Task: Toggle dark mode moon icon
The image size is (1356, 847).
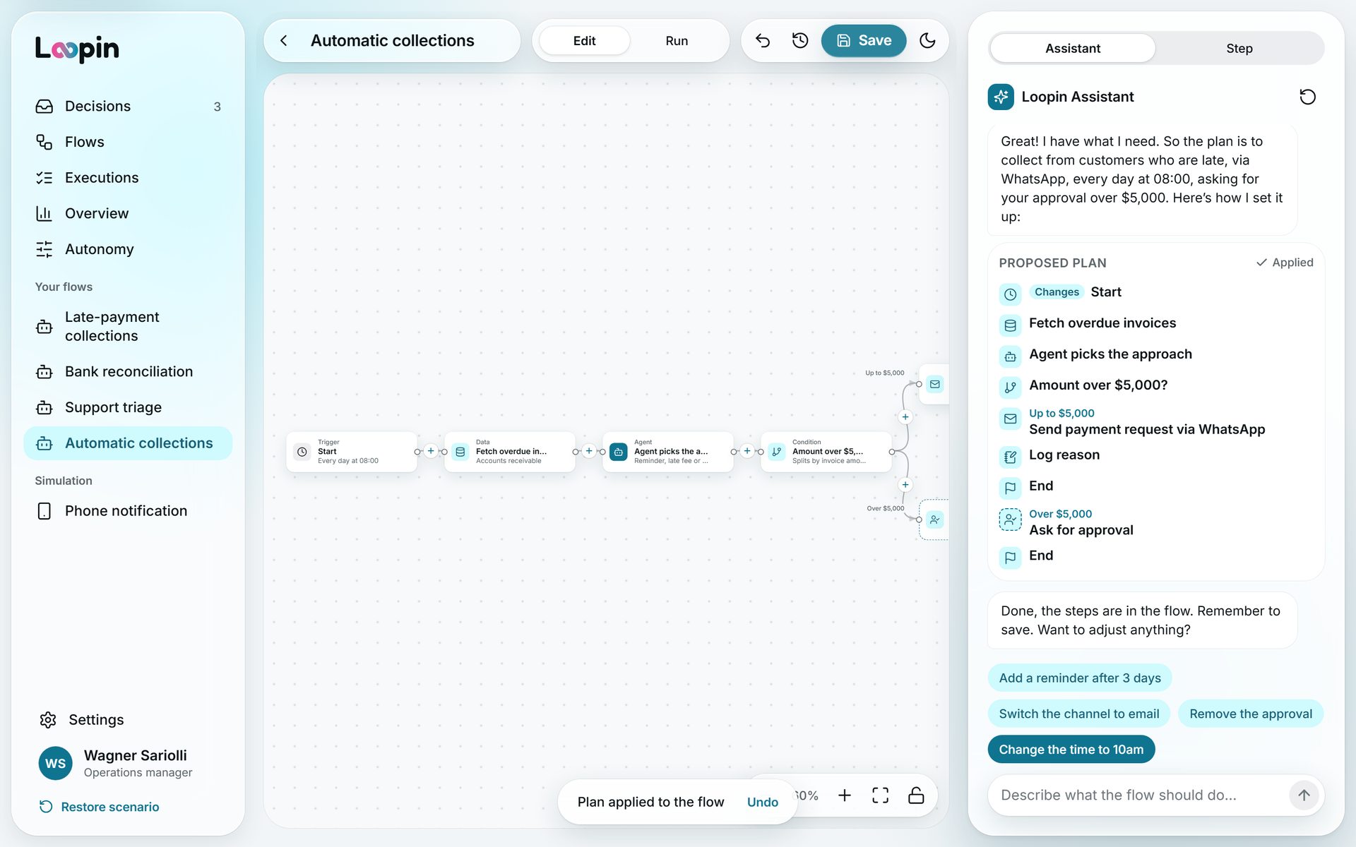Action: pyautogui.click(x=927, y=40)
